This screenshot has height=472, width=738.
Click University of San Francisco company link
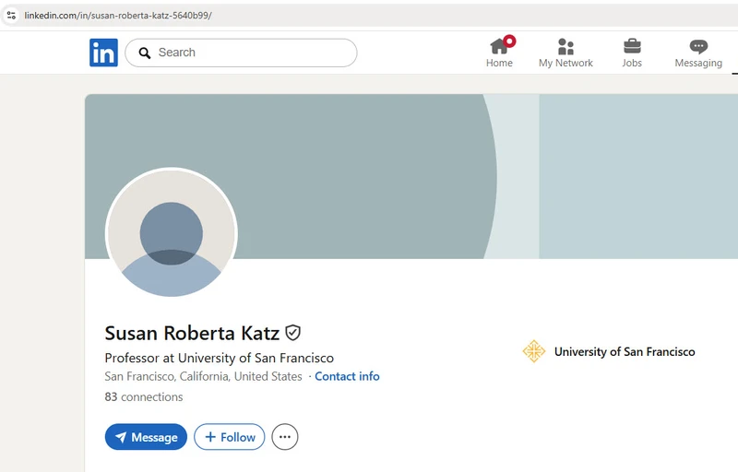pyautogui.click(x=625, y=351)
